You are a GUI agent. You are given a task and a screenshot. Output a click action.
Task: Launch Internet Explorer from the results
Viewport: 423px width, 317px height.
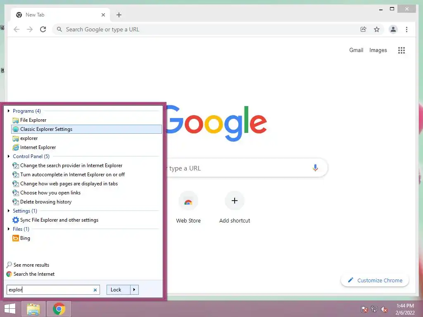[x=86, y=147]
